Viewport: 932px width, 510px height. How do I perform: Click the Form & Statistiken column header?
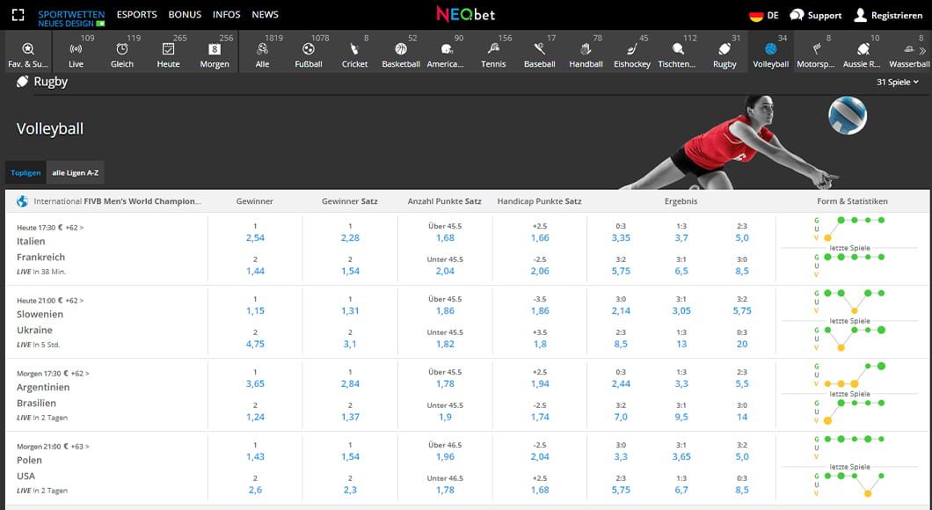pyautogui.click(x=852, y=201)
